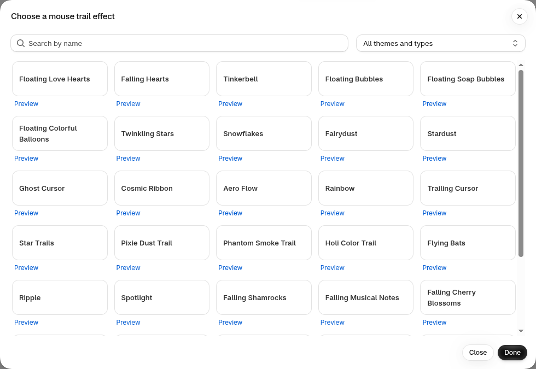Close dialog with the X icon
This screenshot has width=536, height=369.
tap(519, 16)
